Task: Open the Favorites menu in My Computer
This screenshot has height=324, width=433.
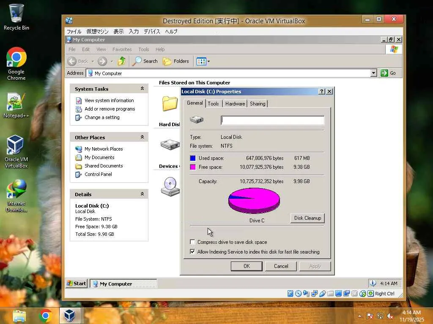Action: 122,49
